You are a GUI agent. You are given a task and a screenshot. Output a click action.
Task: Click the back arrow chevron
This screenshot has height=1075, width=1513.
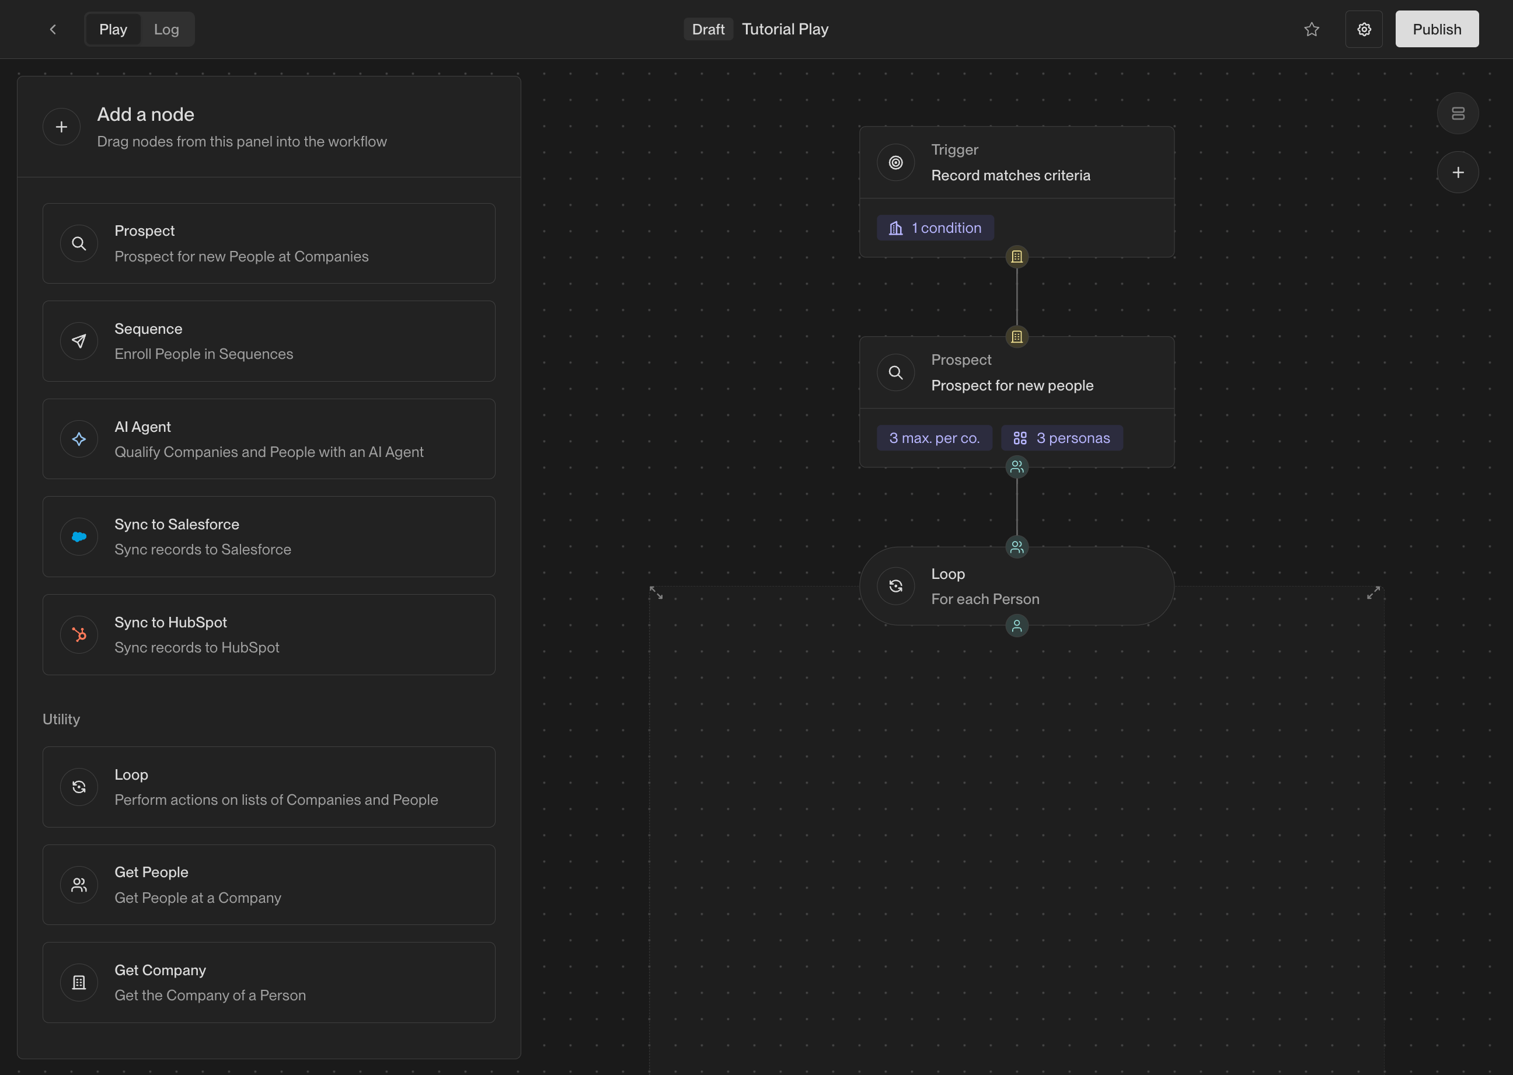point(53,29)
